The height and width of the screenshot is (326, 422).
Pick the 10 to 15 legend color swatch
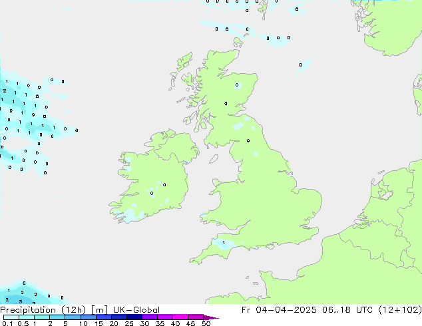point(88,317)
